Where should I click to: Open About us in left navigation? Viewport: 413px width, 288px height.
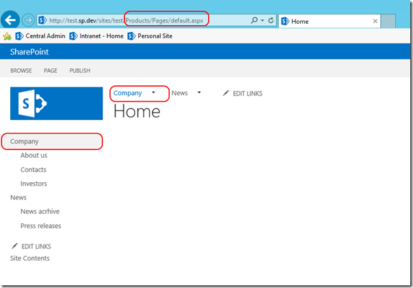click(34, 156)
